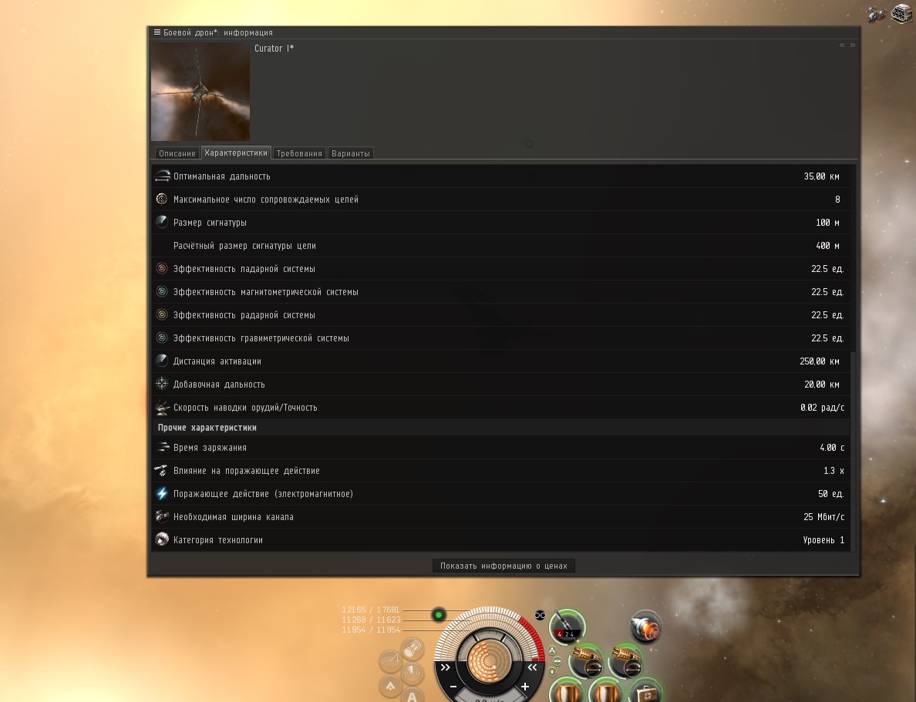The height and width of the screenshot is (702, 916).
Task: Click the Добавочная дальность falloff icon
Action: 163,385
